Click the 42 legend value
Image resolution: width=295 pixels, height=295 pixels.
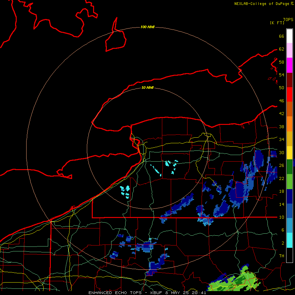(x=282, y=113)
